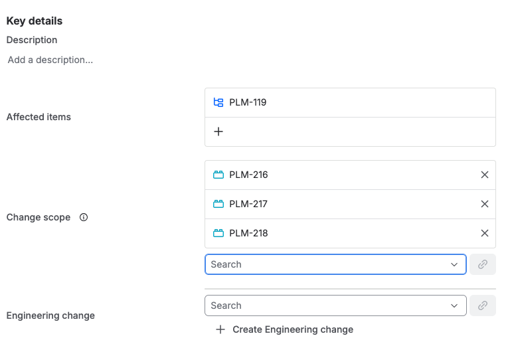Click the Affected items label

(39, 117)
